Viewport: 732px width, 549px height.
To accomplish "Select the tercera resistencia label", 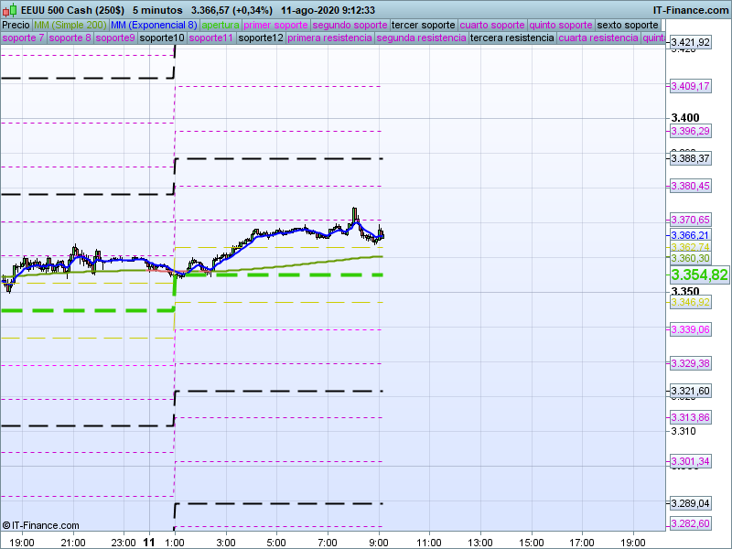I will (x=511, y=38).
